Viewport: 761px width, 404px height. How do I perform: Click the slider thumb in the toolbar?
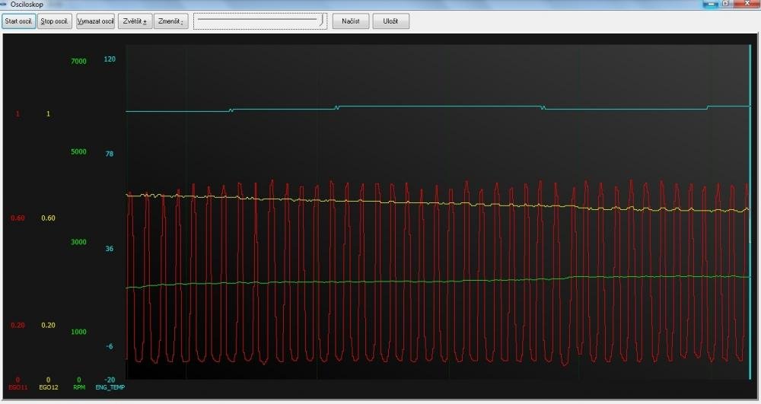[x=321, y=20]
